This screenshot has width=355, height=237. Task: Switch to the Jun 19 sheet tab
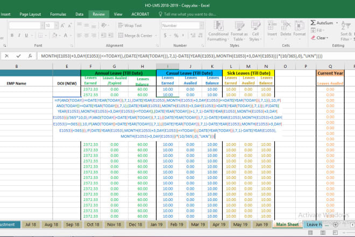point(262,225)
